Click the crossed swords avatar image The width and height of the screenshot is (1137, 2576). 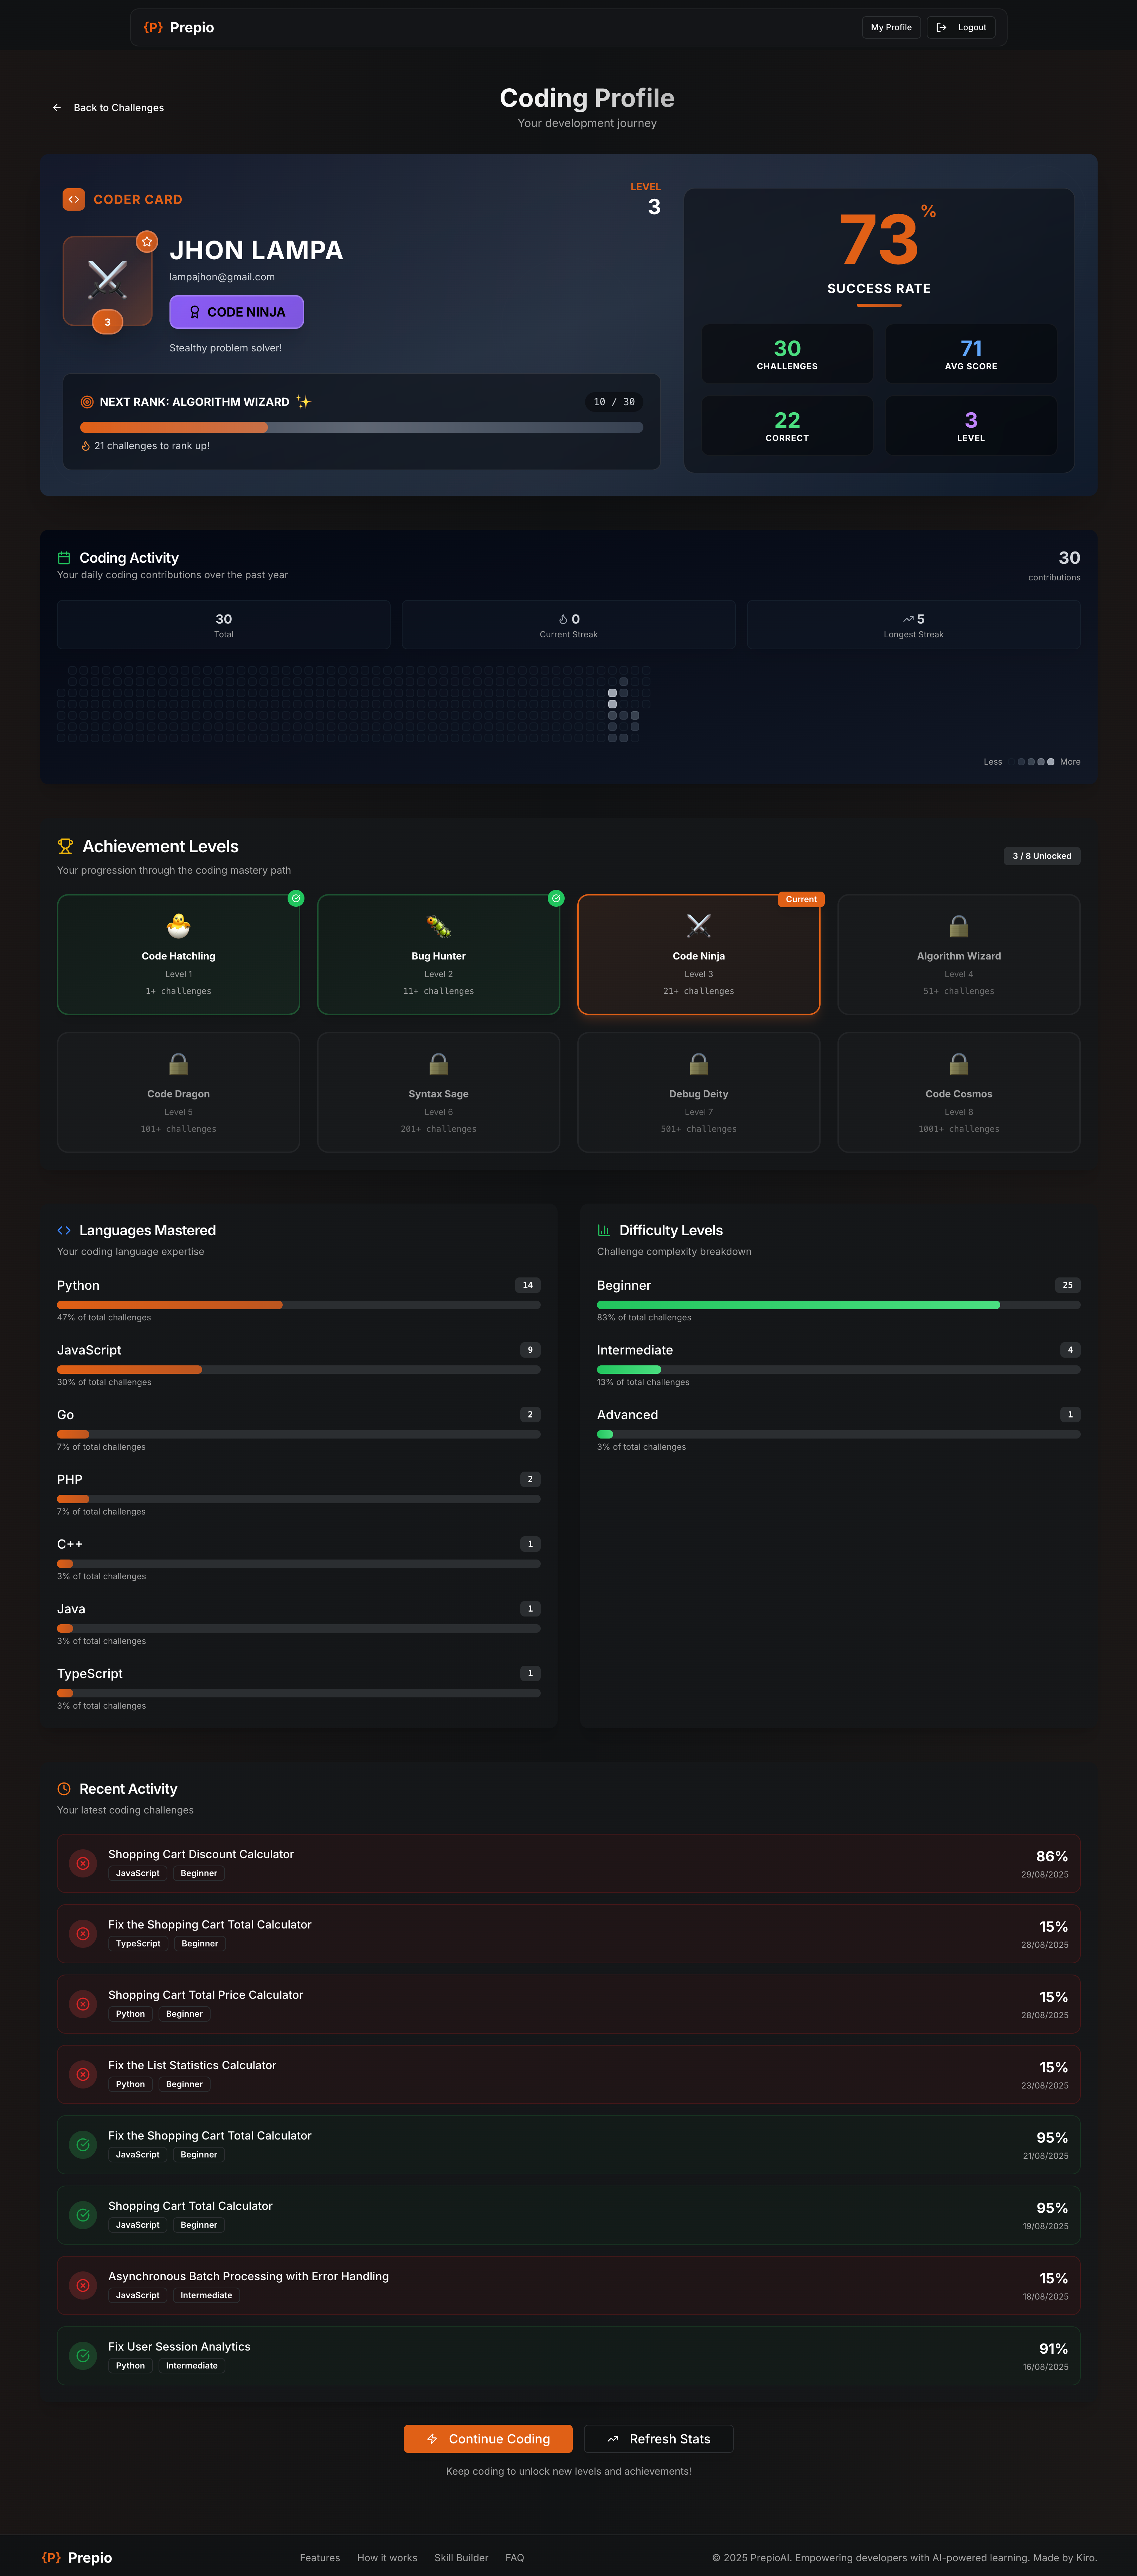pyautogui.click(x=107, y=280)
